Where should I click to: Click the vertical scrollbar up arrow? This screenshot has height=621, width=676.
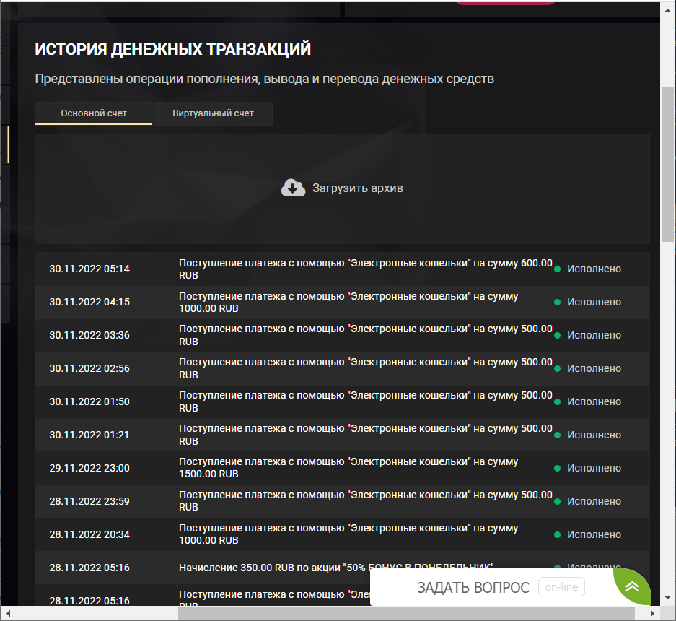[668, 10]
